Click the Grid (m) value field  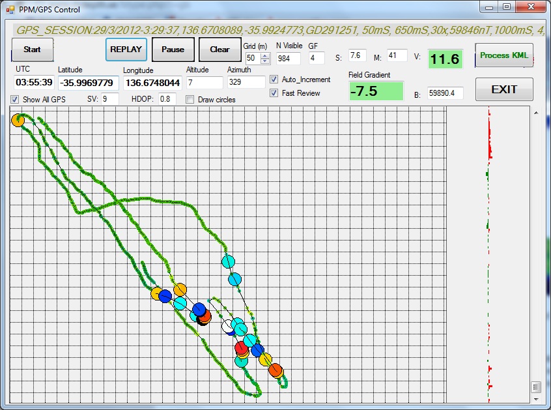pos(253,59)
